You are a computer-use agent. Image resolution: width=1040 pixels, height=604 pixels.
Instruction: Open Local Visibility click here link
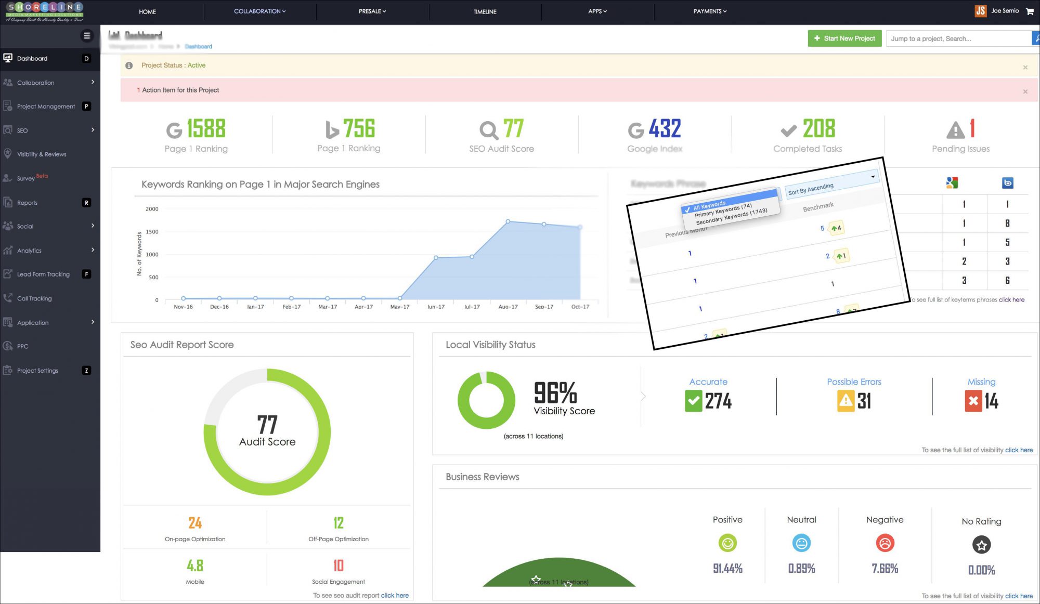click(1019, 450)
